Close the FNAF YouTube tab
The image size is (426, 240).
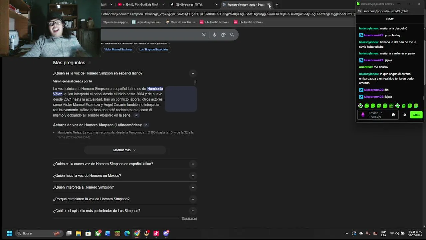pyautogui.click(x=164, y=5)
